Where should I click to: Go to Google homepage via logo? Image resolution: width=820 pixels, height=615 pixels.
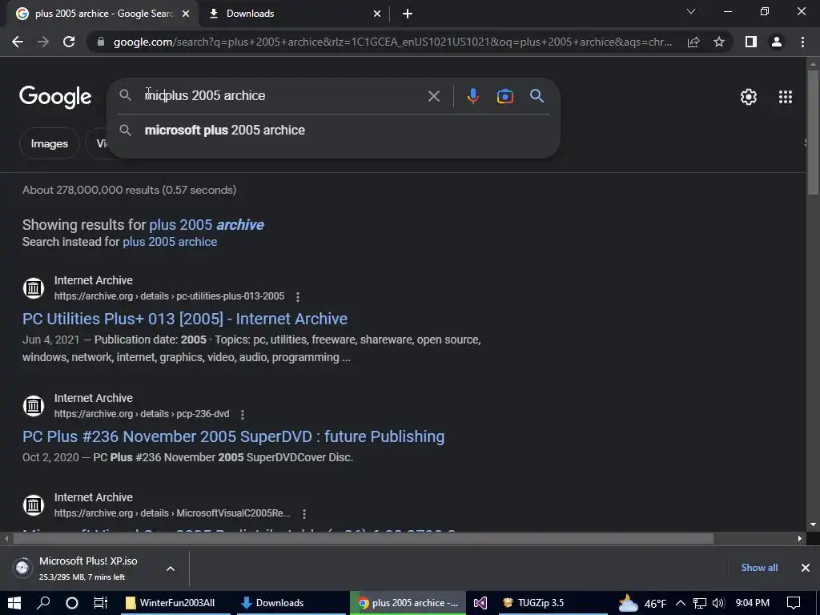pos(55,97)
